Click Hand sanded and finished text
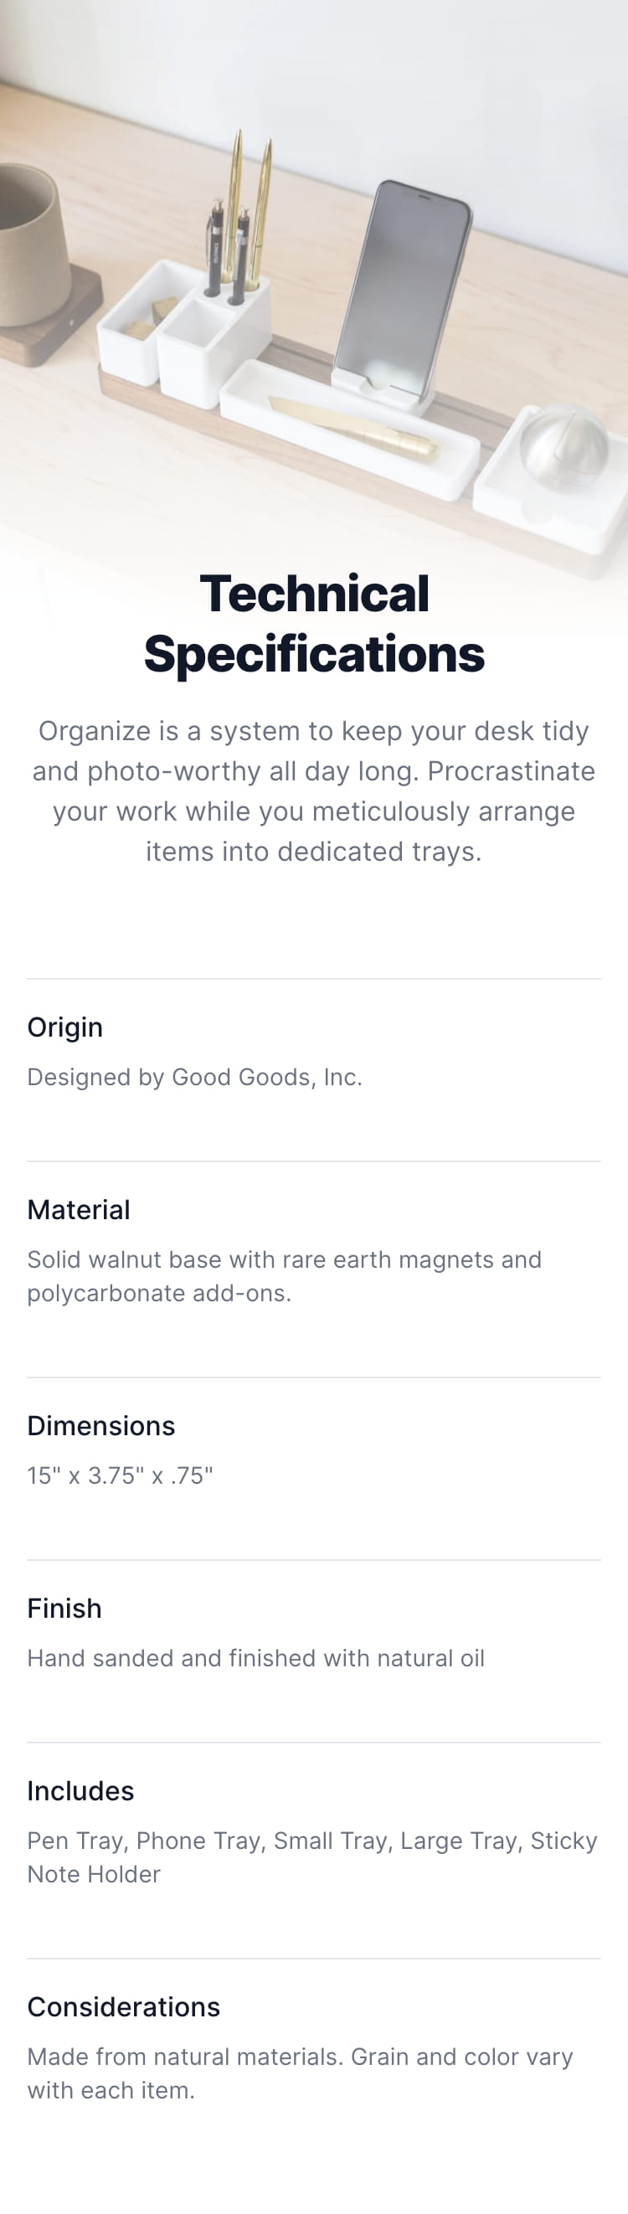Screen dimensions: 628x2214 coord(256,1658)
